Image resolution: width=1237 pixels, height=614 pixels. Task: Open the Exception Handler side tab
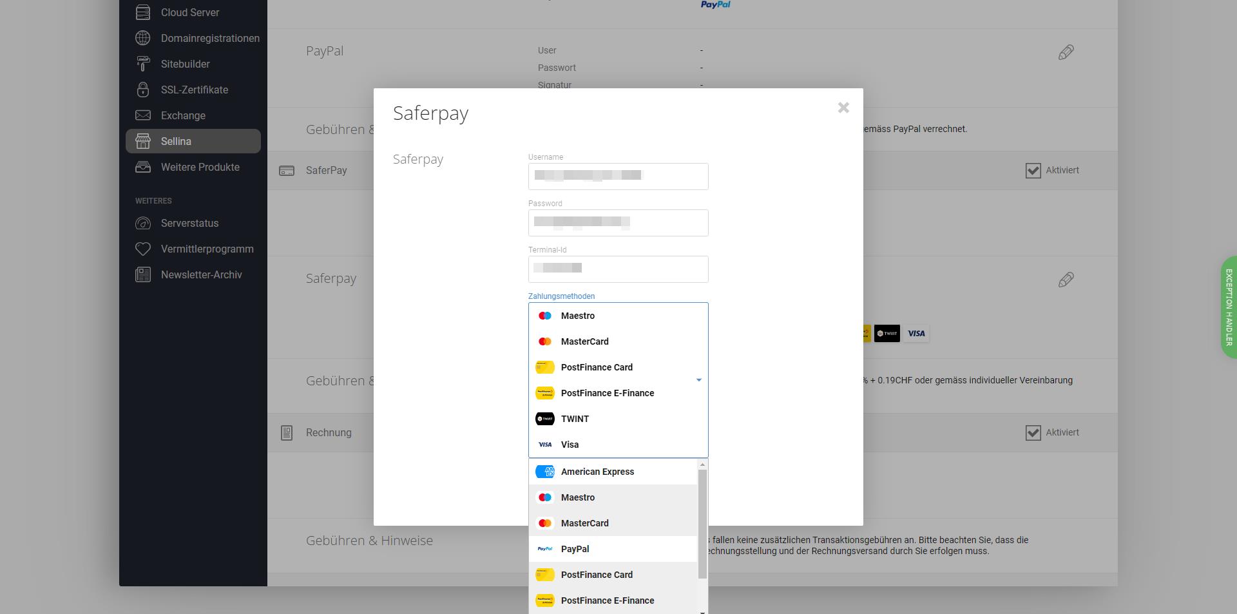[1229, 307]
